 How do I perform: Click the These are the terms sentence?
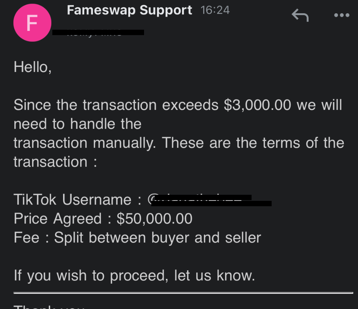click(x=253, y=143)
